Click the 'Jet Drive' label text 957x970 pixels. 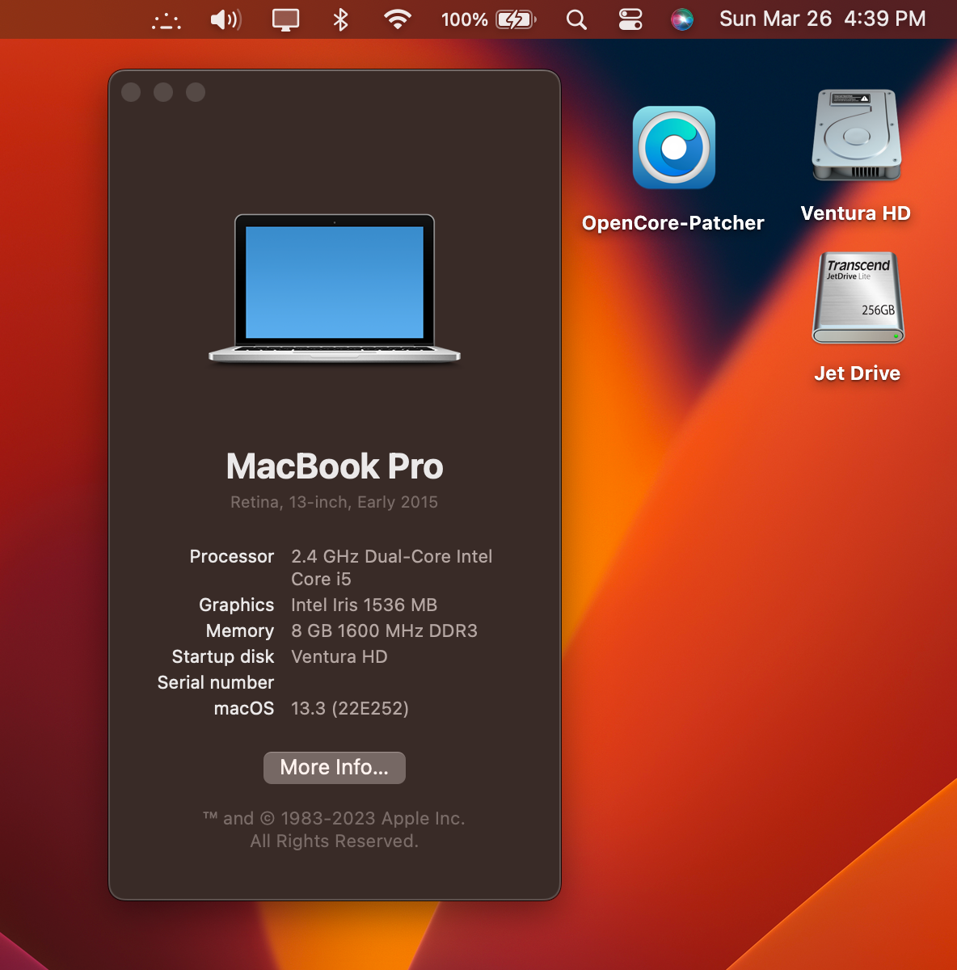(858, 373)
